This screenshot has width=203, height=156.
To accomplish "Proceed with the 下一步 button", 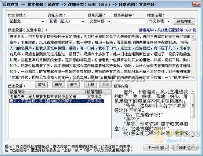I will [156, 148].
